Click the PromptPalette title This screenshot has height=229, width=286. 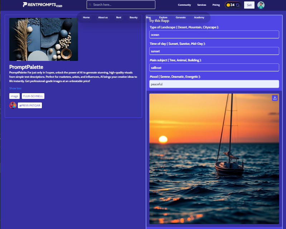point(26,67)
